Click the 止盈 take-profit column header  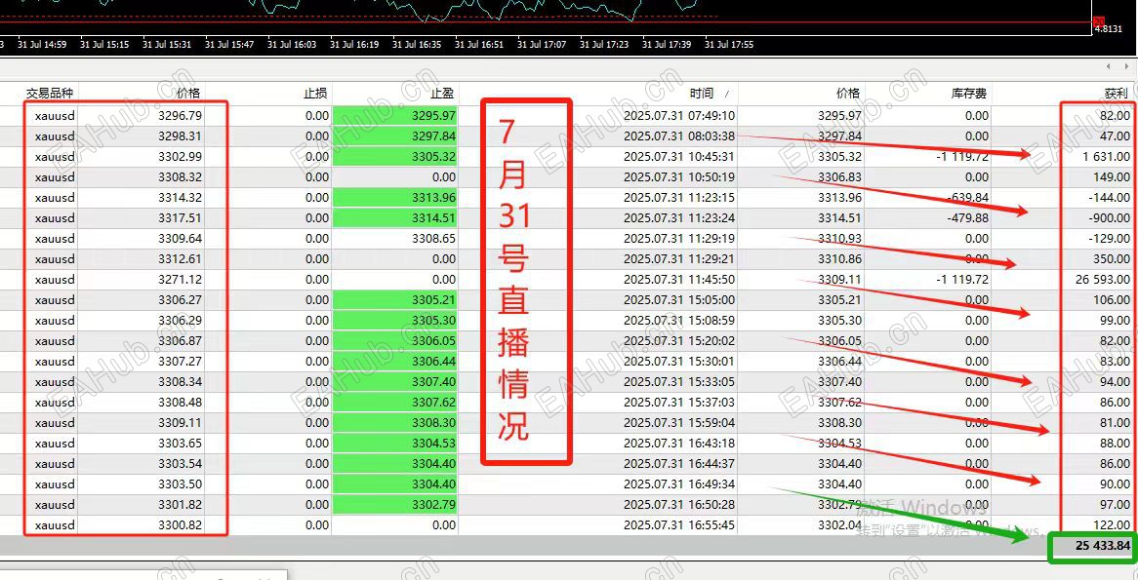(444, 93)
